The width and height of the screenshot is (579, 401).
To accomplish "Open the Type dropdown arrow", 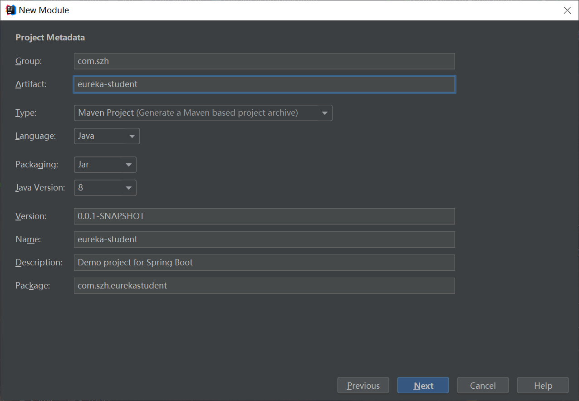I will point(324,113).
